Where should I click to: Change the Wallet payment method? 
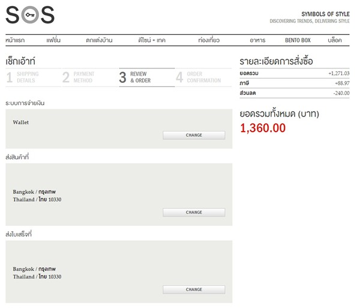point(194,135)
